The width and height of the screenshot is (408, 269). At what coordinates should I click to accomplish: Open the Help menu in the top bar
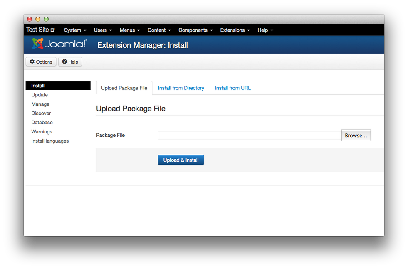265,30
